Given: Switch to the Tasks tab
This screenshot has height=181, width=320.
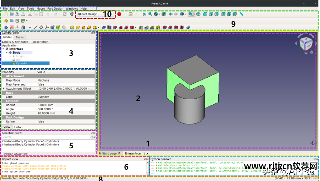Looking at the screenshot, I should click(x=20, y=37).
